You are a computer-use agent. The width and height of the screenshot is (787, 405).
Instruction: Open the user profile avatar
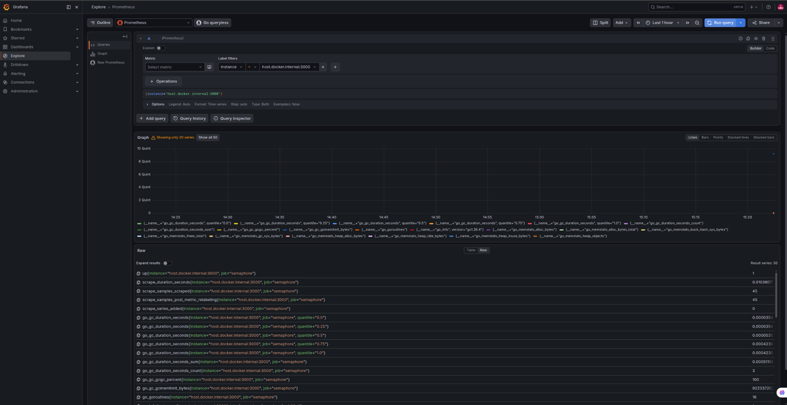click(780, 7)
